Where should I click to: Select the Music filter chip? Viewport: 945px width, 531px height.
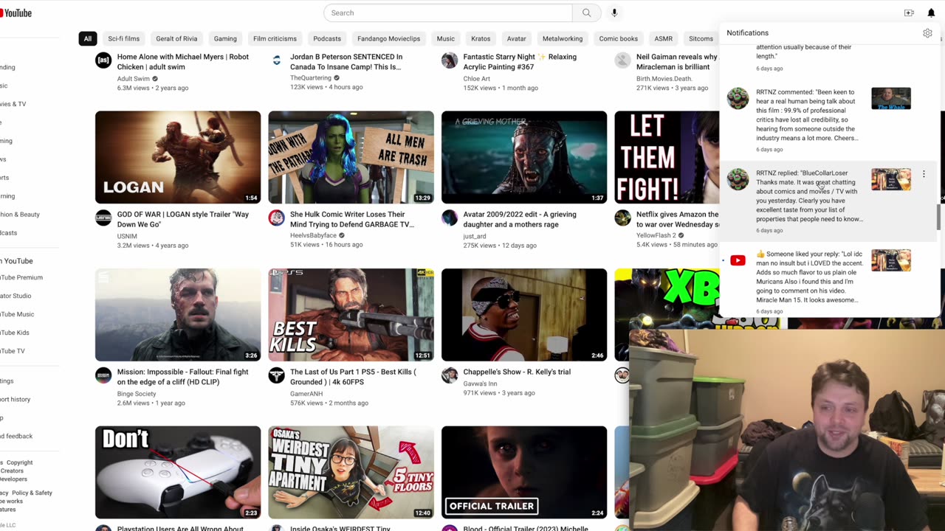pos(446,38)
